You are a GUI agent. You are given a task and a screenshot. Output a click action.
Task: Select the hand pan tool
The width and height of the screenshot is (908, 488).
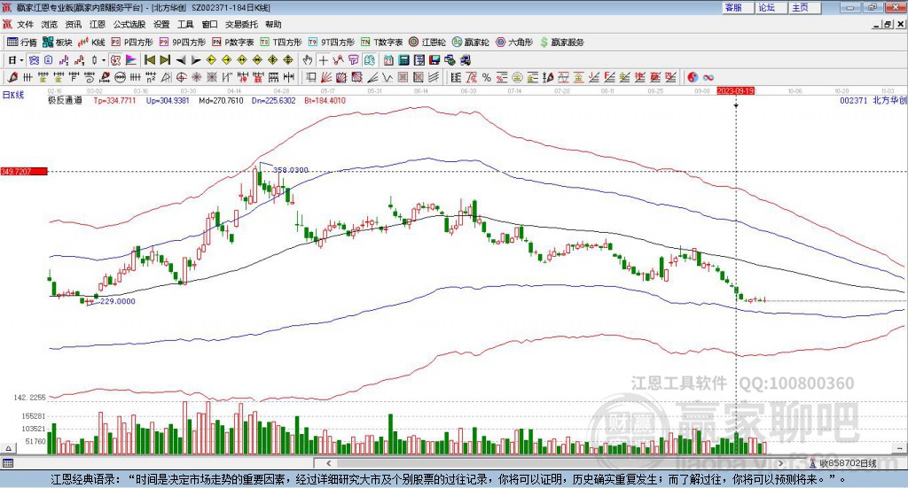pos(308,60)
